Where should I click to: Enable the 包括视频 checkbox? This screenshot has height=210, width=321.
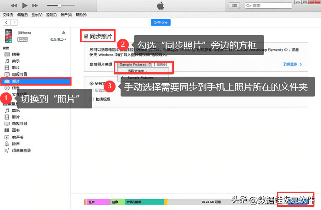tap(92, 99)
